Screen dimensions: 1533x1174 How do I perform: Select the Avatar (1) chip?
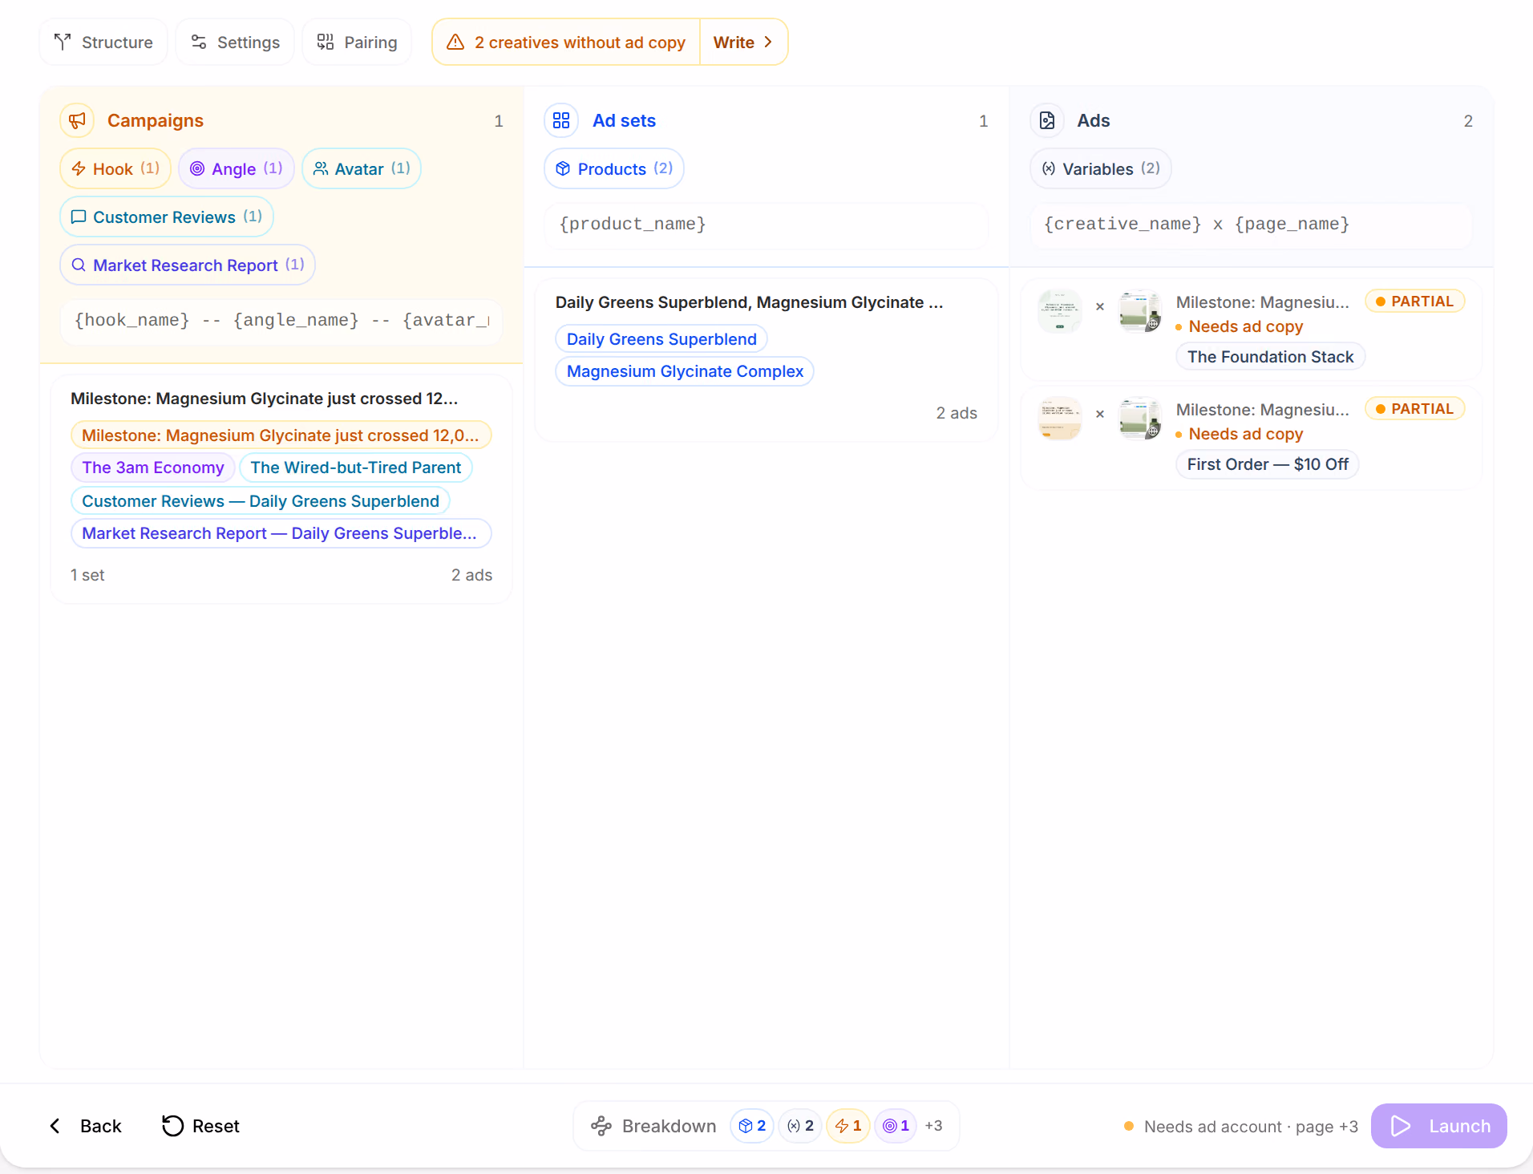(362, 168)
